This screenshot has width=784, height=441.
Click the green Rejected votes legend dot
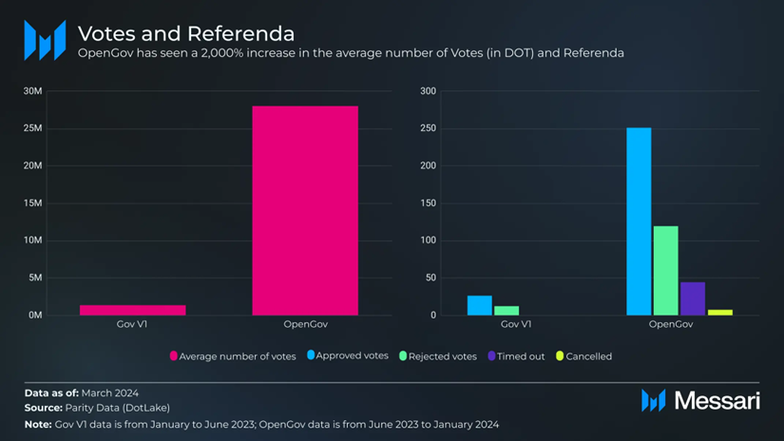tap(403, 356)
